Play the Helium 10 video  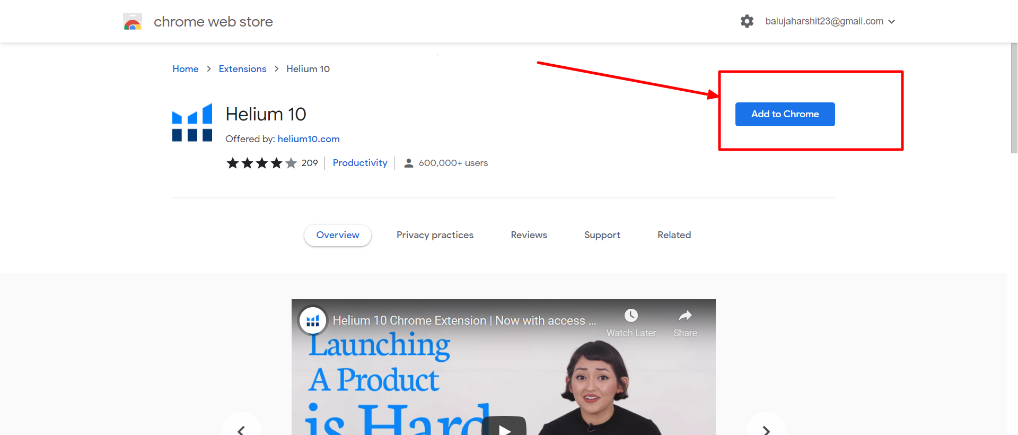pos(504,427)
